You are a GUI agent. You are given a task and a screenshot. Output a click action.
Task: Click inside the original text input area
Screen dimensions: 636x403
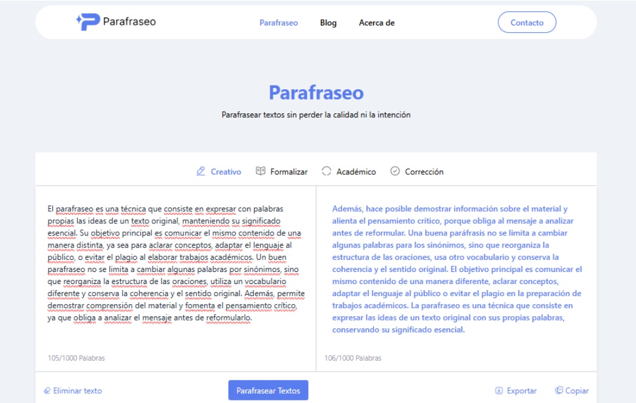coord(176,263)
